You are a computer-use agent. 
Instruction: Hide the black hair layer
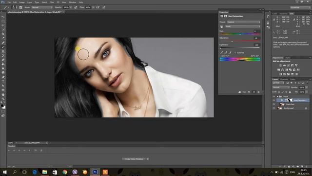point(274,104)
